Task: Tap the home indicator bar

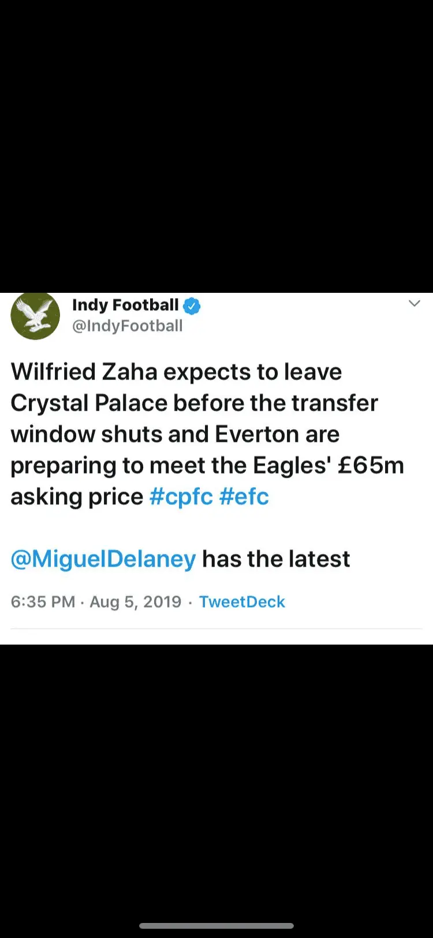Action: click(x=216, y=926)
